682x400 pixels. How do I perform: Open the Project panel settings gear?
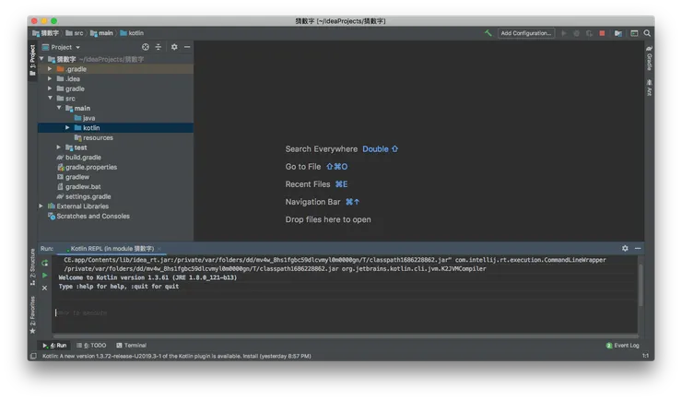pos(174,47)
